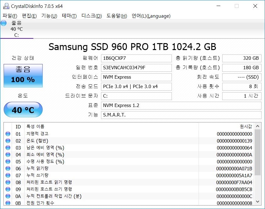Click the 좋음 100 % health status button
The width and height of the screenshot is (265, 209).
(23, 76)
